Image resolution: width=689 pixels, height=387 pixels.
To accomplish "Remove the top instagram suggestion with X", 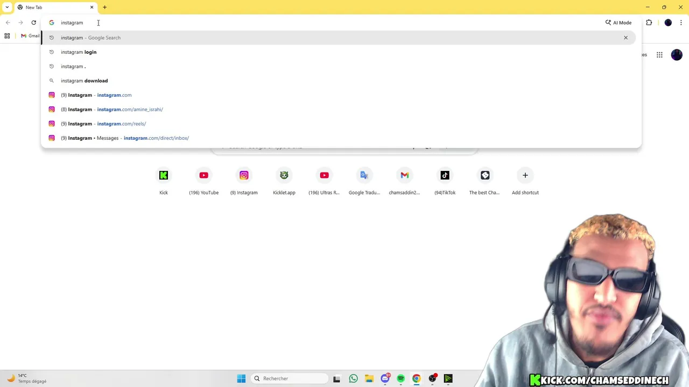I will 625,38.
